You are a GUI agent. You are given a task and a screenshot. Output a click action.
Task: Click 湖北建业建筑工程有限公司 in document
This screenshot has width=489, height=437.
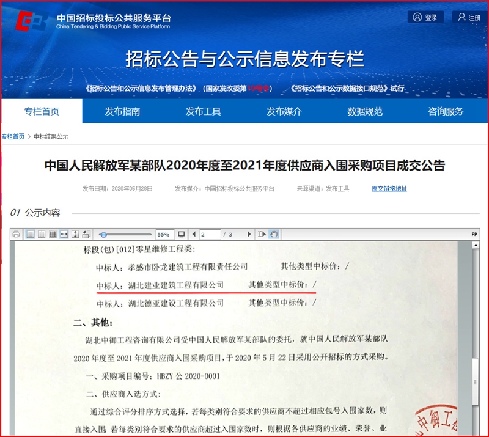(x=176, y=285)
